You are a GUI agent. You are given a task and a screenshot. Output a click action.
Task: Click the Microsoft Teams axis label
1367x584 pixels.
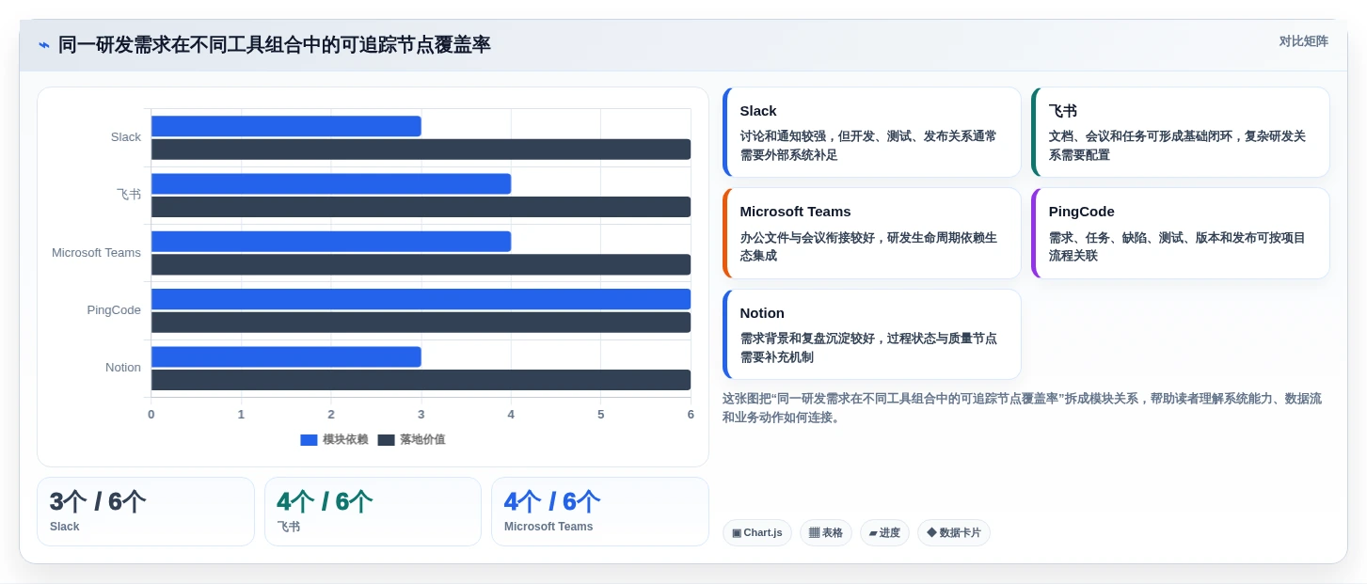[x=96, y=253]
